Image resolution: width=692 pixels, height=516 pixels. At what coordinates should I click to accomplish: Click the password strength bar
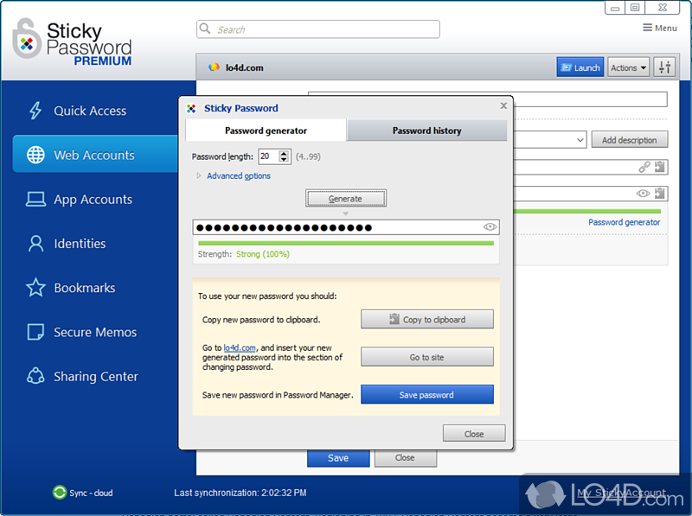click(x=345, y=243)
